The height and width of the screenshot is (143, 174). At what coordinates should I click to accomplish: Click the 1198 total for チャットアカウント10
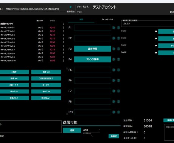(x=52, y=61)
